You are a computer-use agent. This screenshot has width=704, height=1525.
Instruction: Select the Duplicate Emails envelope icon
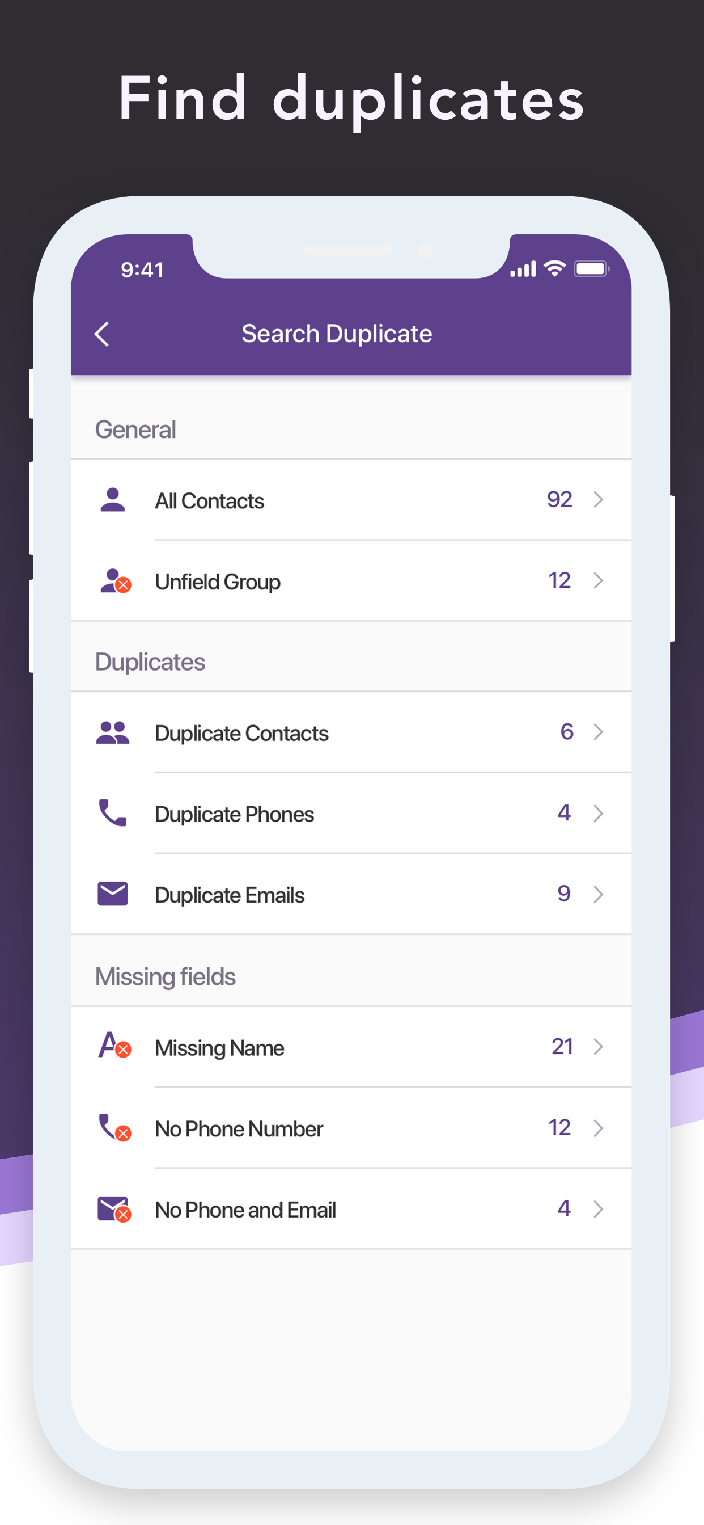pos(112,894)
